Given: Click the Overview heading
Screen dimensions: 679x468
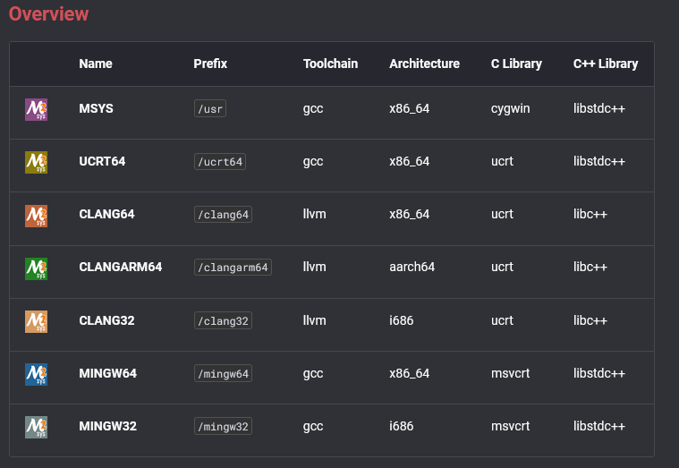Looking at the screenshot, I should [48, 13].
